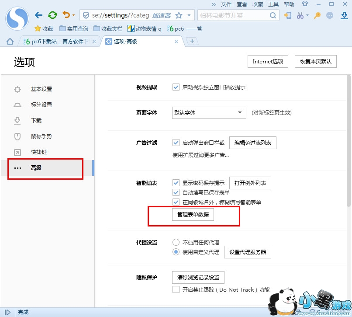Toggle 启动视频独立窗口播放提示 checkbox

[176, 87]
